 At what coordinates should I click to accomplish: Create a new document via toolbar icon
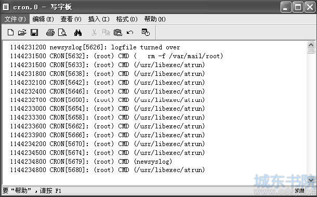point(10,32)
